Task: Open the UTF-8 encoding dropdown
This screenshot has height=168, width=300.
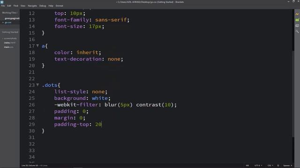Action: 258,166
